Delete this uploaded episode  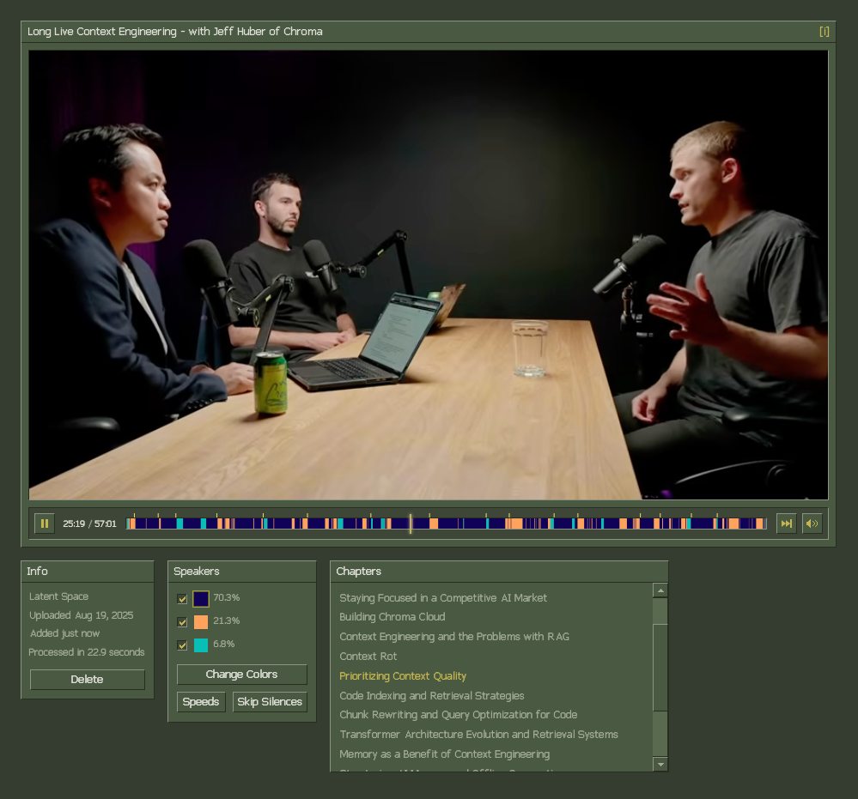pos(87,679)
